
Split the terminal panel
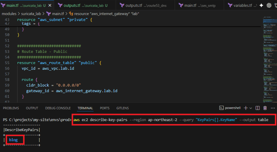257,108
